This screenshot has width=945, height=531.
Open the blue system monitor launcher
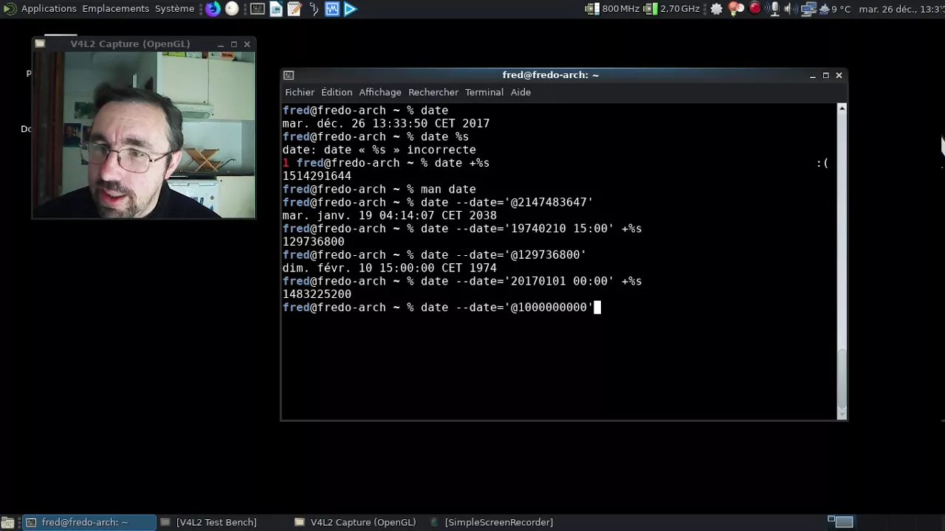tap(331, 9)
